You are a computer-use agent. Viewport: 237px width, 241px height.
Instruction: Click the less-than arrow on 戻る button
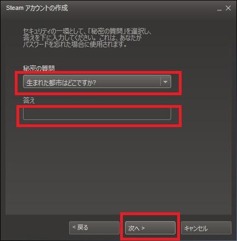pos(74,227)
